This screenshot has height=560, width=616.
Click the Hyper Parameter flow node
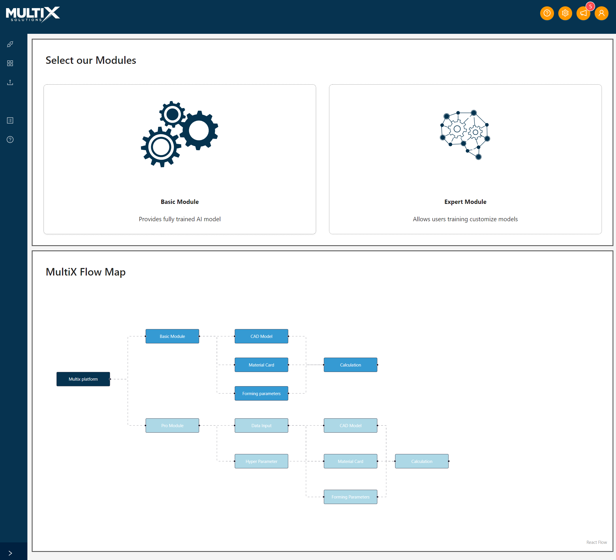click(261, 461)
